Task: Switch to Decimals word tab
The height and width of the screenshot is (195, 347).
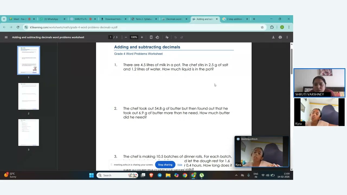Action: click(174, 19)
